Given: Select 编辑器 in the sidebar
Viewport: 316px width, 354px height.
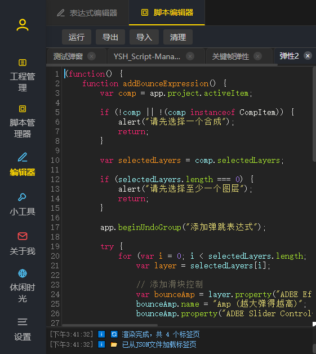Looking at the screenshot, I should [23, 165].
